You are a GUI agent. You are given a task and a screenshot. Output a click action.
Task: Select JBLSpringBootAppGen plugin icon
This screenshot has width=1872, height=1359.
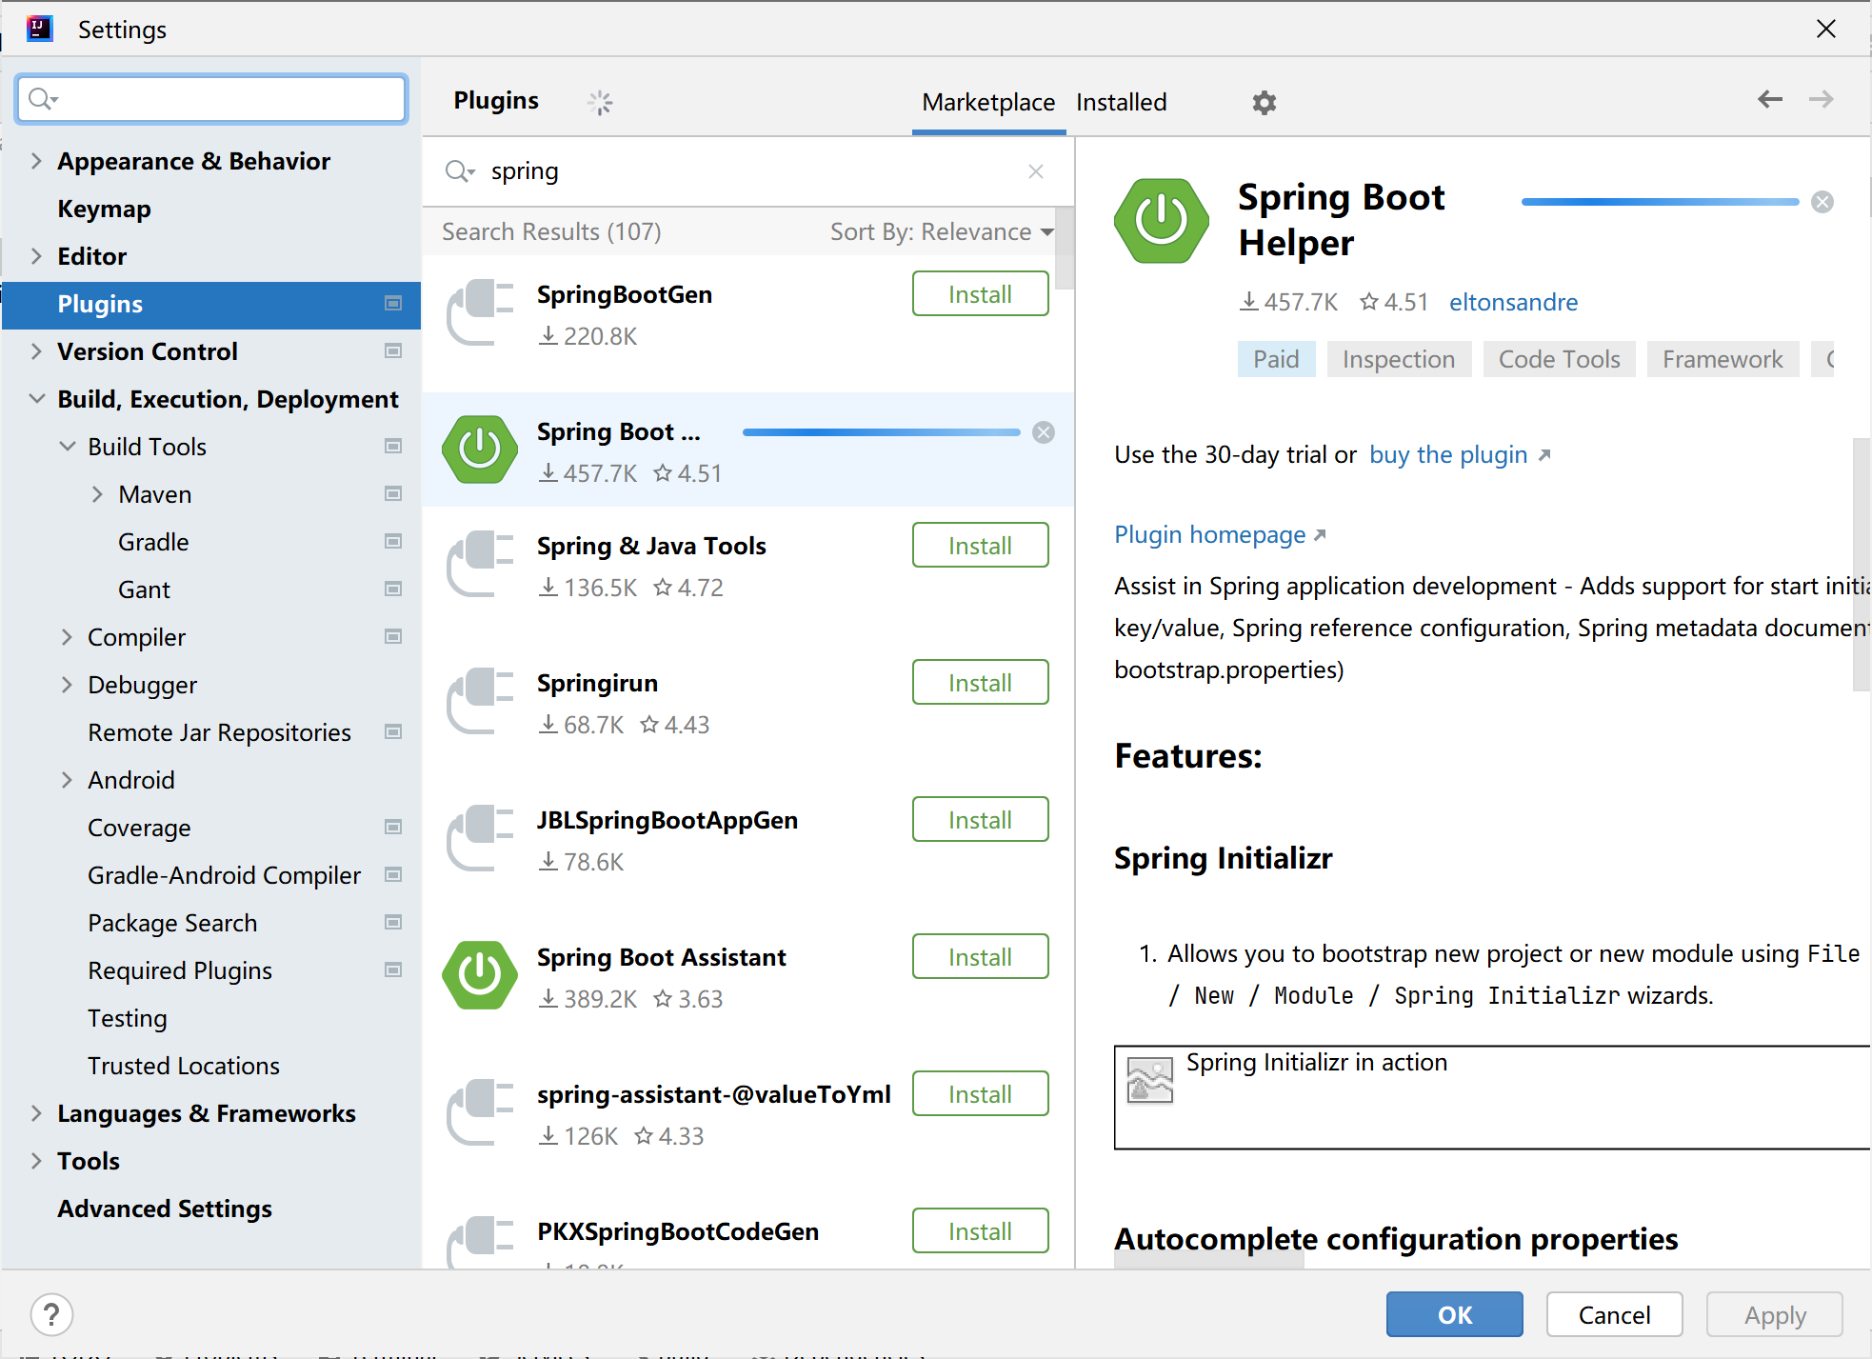480,838
